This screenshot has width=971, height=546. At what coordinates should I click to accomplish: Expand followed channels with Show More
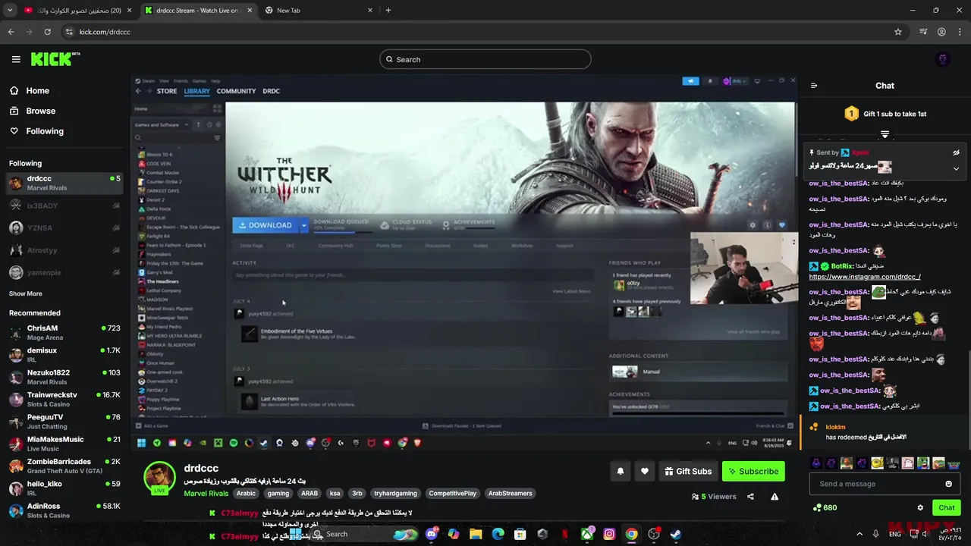point(25,293)
